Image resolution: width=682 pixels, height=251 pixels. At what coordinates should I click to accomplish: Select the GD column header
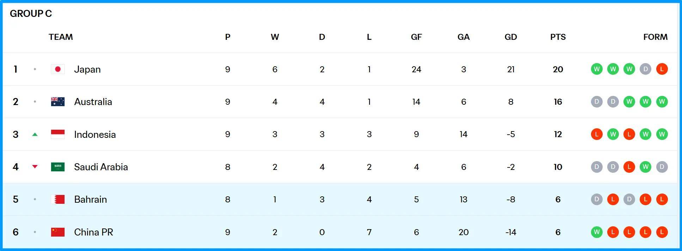tap(511, 37)
